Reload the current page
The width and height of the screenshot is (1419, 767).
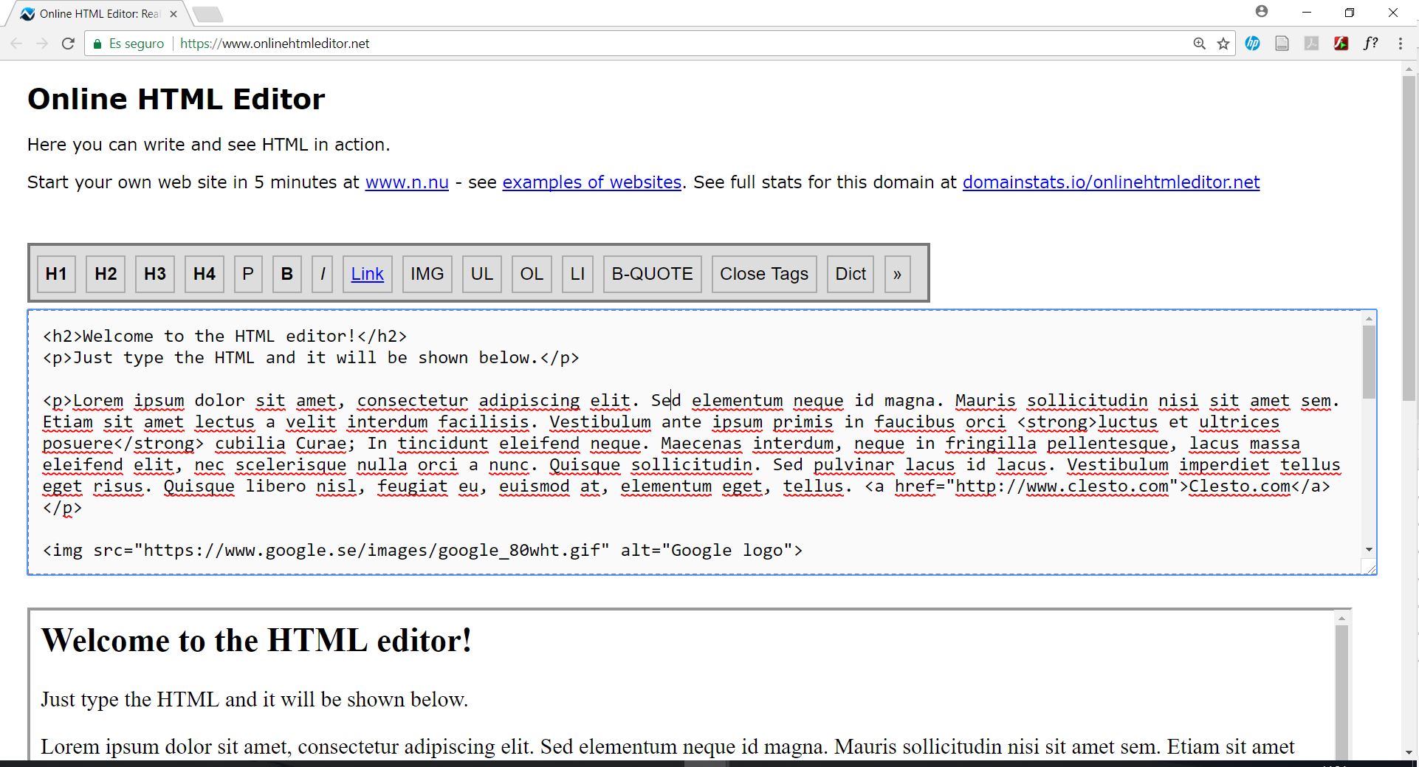pos(67,43)
